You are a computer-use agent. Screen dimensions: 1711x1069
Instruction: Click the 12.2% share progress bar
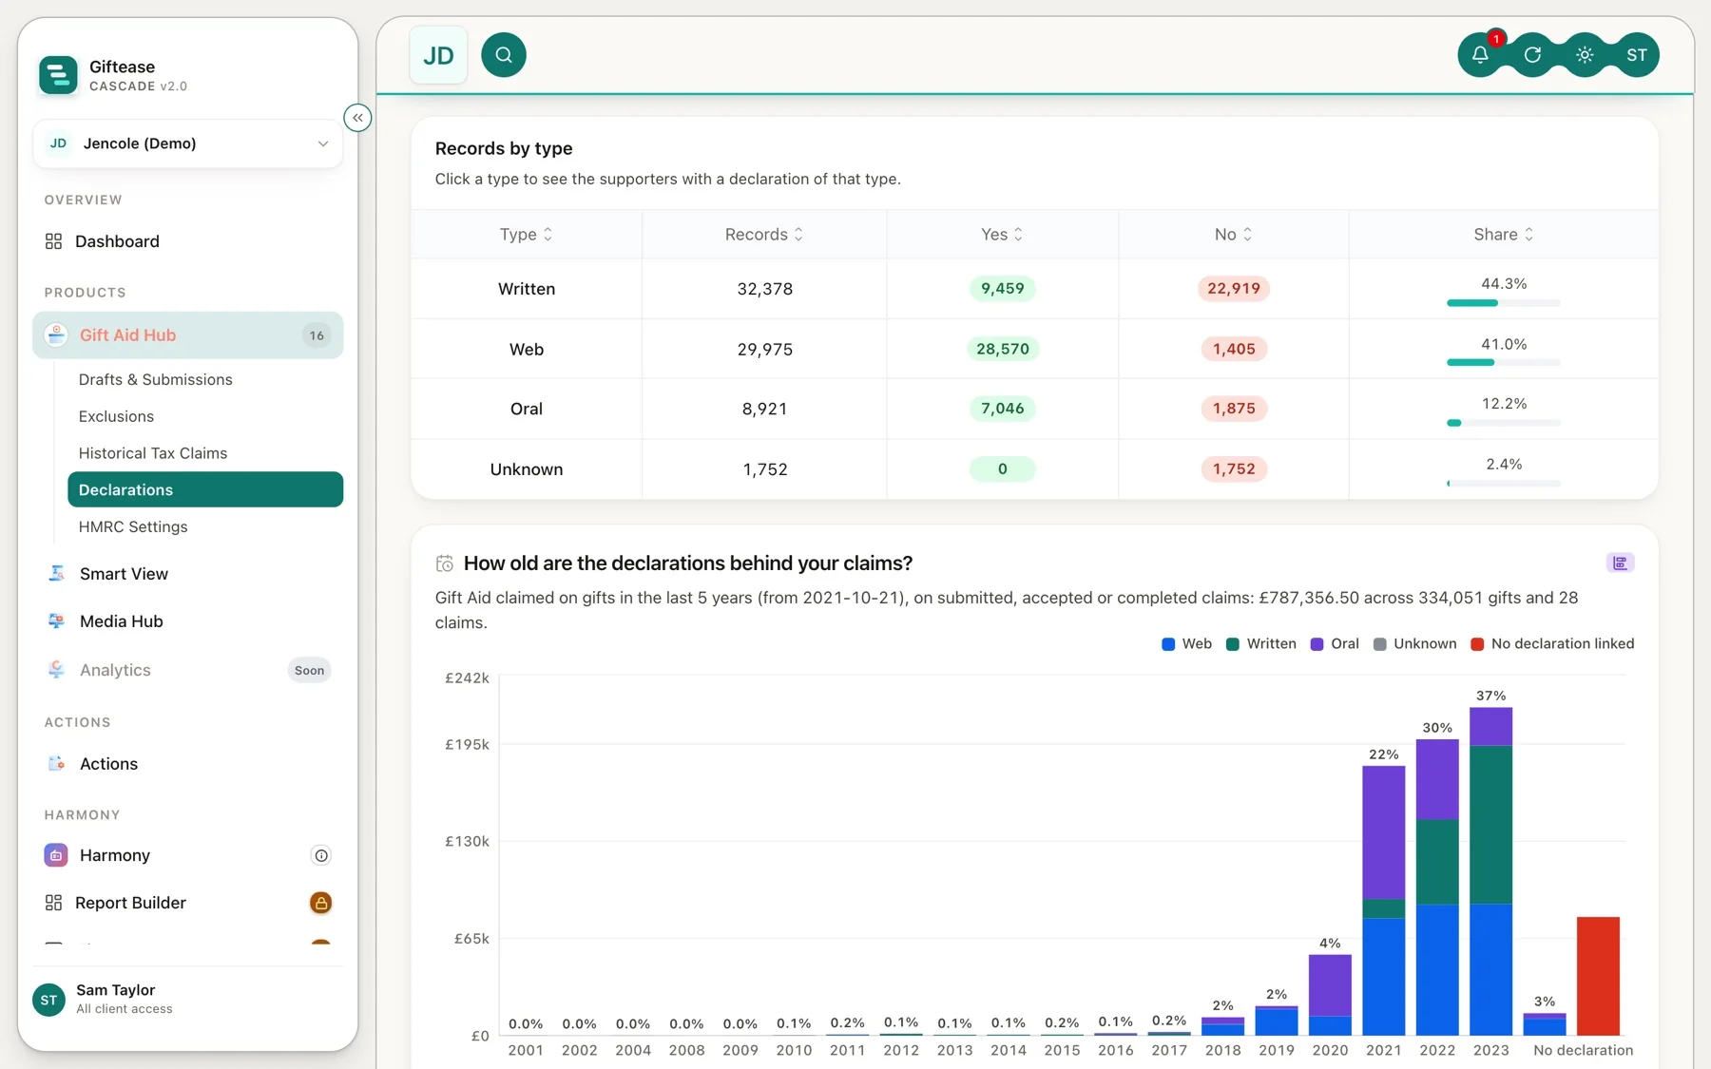[1503, 423]
